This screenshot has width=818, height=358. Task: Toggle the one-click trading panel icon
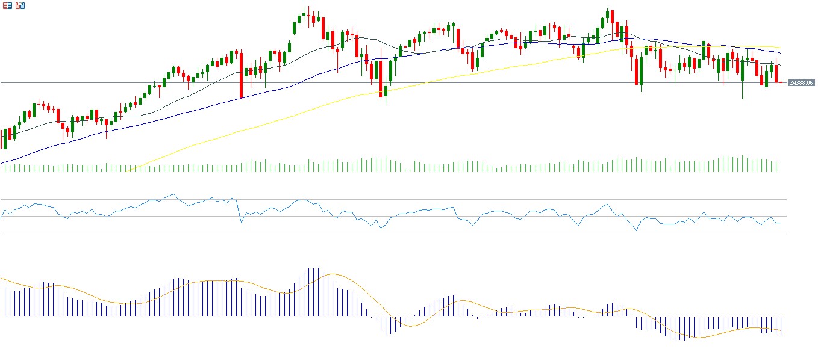point(20,5)
